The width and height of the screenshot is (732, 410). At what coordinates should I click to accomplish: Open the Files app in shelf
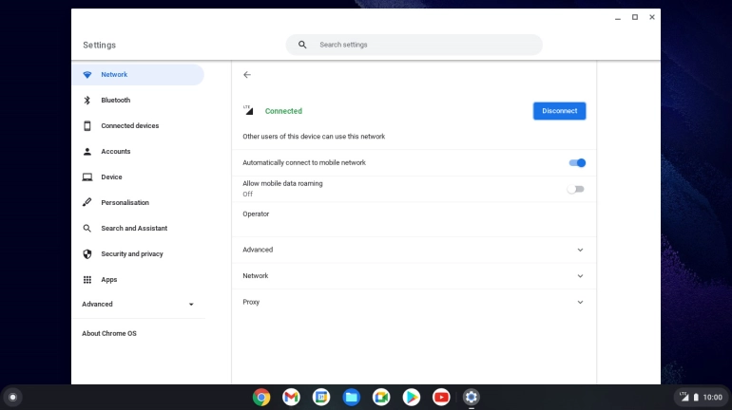351,397
